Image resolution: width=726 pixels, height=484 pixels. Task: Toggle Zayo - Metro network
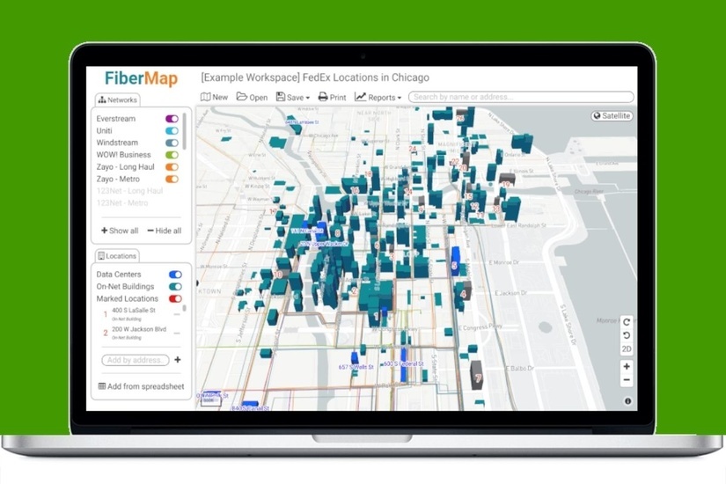point(172,180)
